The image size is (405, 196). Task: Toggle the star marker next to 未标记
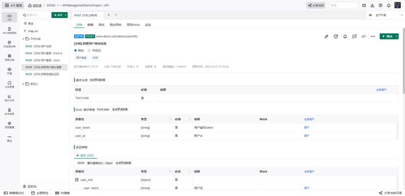pos(89,50)
